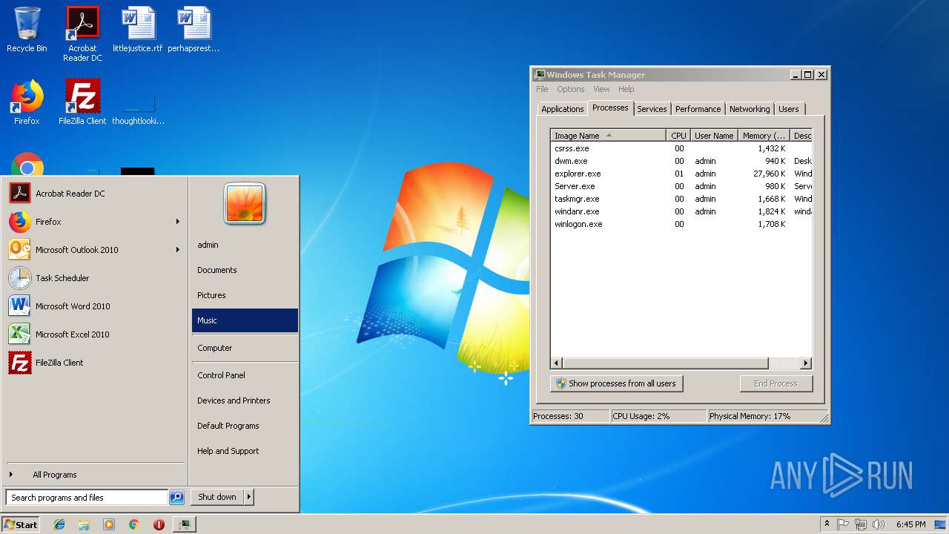Image resolution: width=949 pixels, height=534 pixels.
Task: Open Control Panel from Start menu
Action: coord(245,375)
